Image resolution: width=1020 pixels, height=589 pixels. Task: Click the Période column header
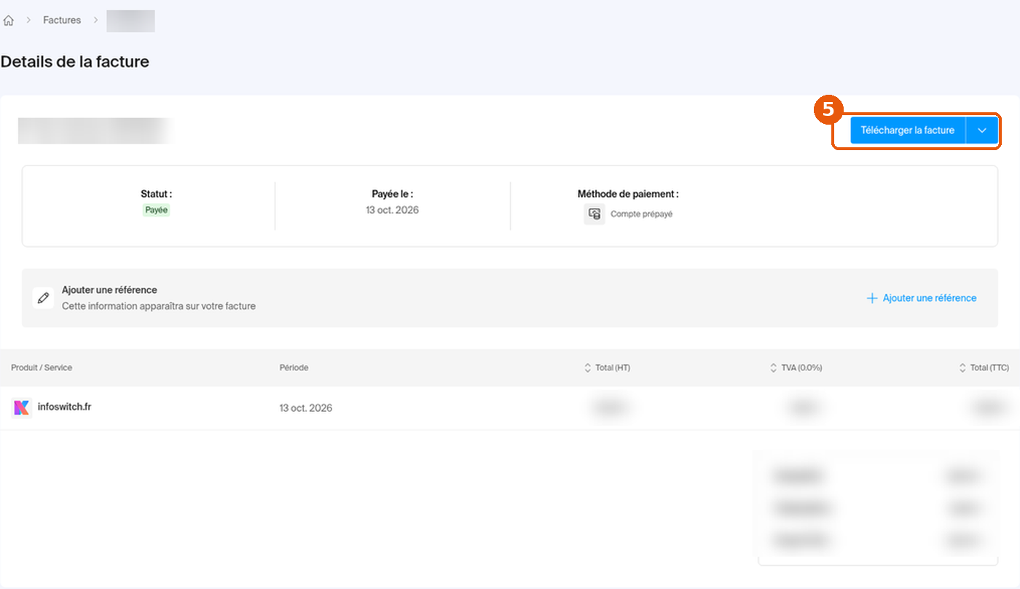pos(294,368)
